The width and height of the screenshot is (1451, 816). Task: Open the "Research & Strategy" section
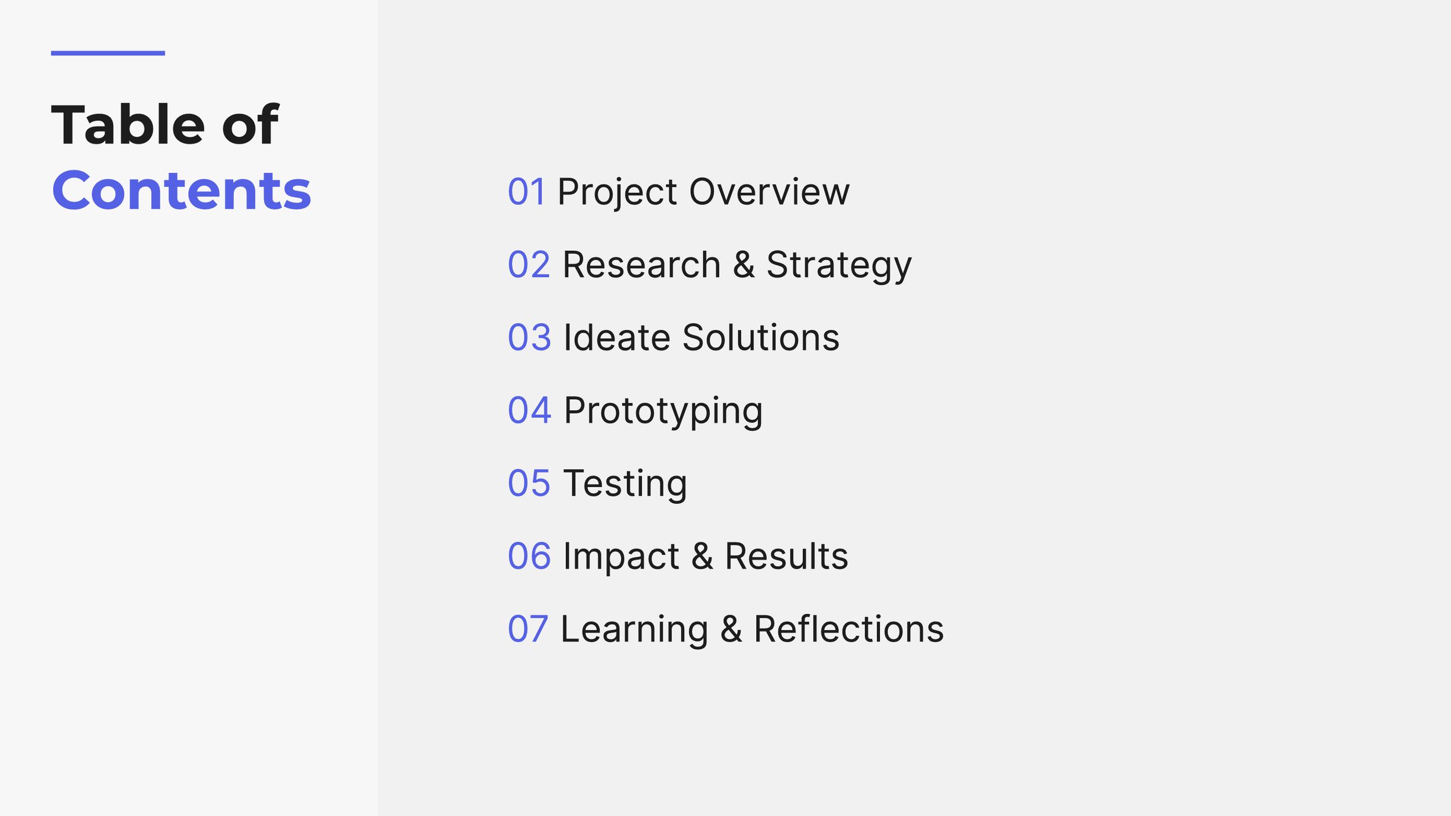click(737, 266)
